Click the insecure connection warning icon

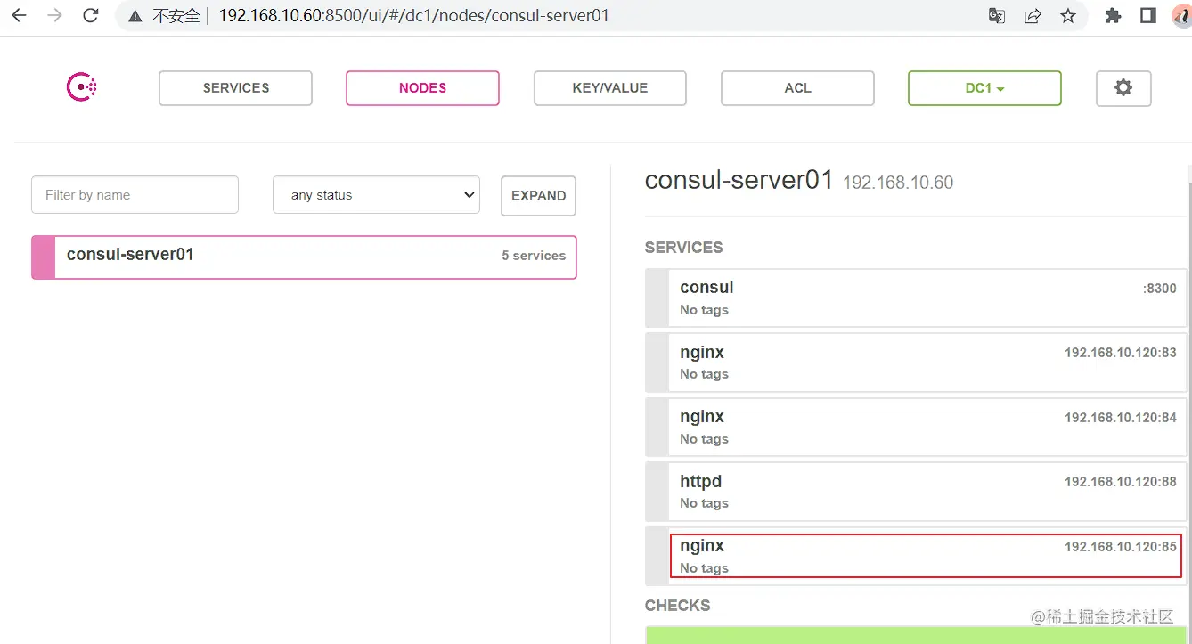point(135,16)
